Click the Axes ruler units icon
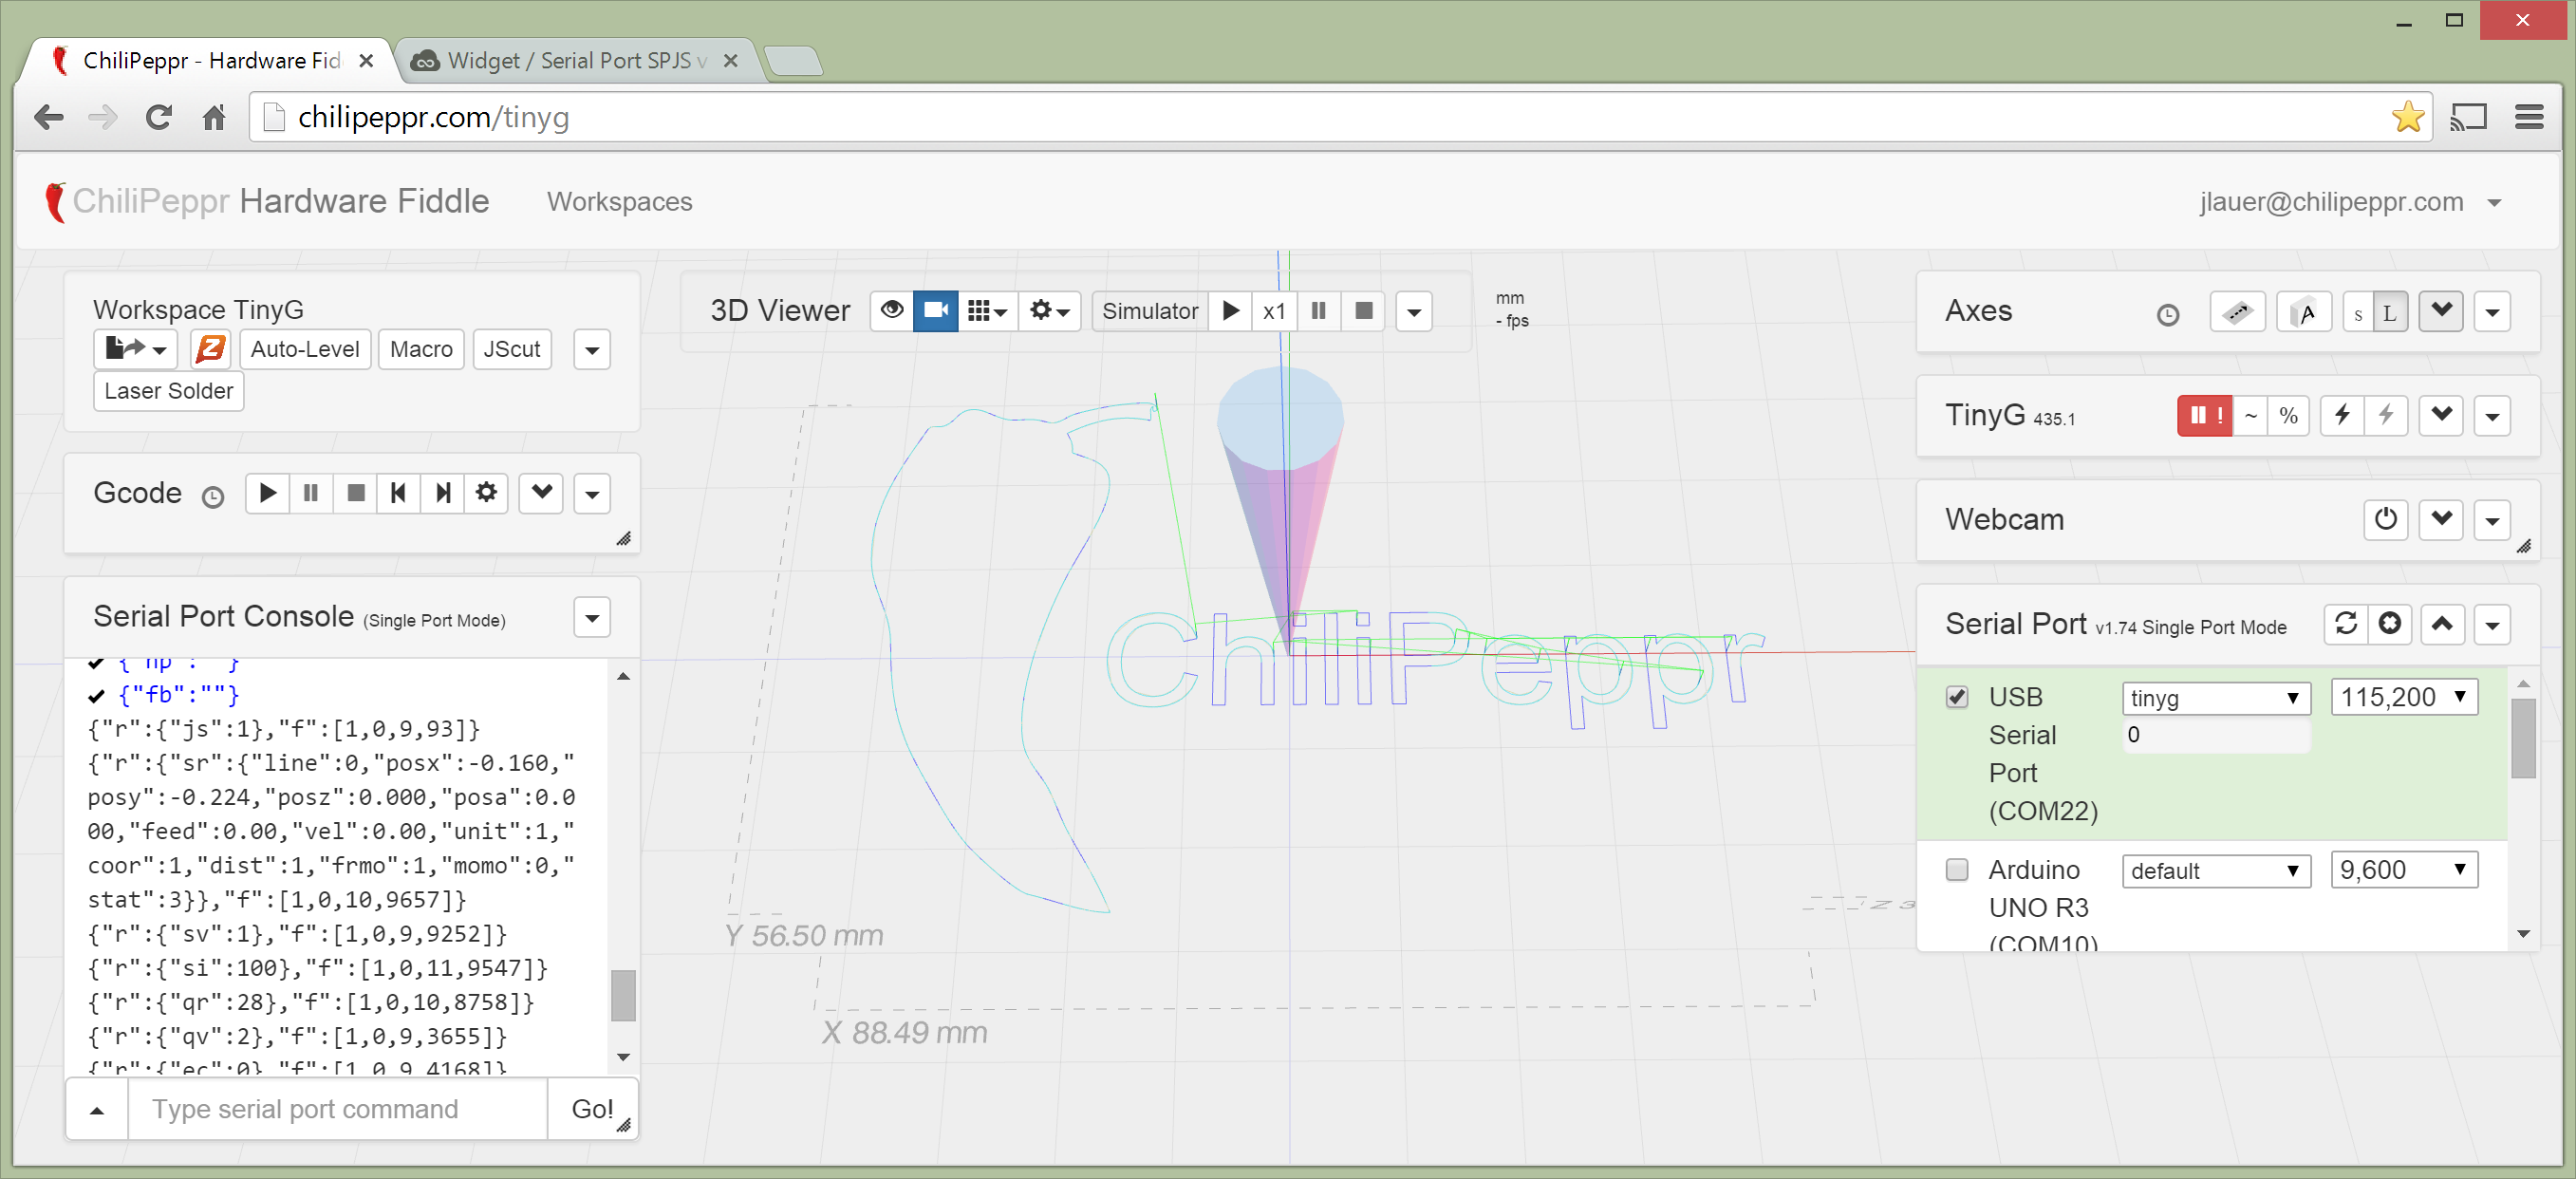Image resolution: width=2576 pixels, height=1179 pixels. pyautogui.click(x=2237, y=312)
